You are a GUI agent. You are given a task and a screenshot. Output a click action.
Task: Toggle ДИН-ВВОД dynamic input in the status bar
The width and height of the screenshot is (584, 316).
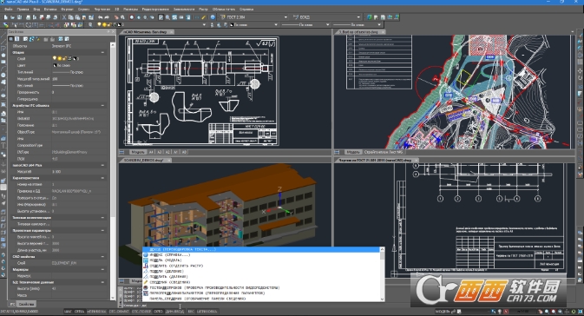click(x=174, y=311)
